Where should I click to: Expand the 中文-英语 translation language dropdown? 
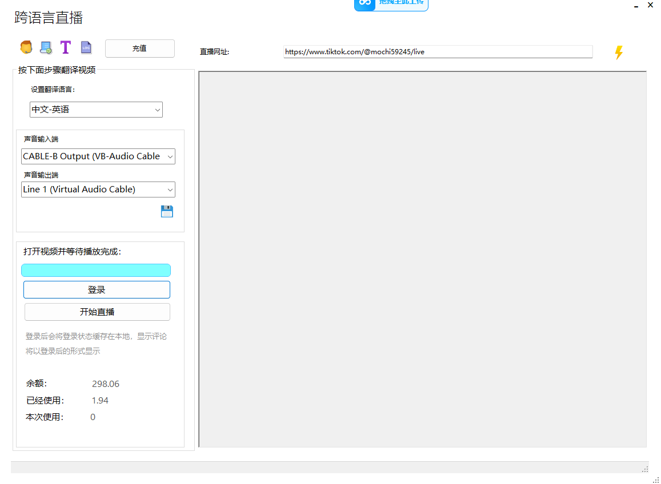[x=96, y=110]
